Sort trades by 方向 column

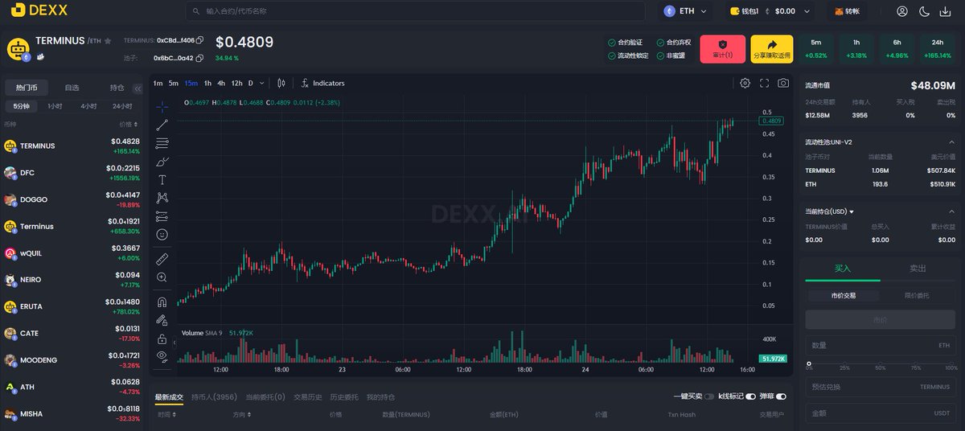coord(241,415)
